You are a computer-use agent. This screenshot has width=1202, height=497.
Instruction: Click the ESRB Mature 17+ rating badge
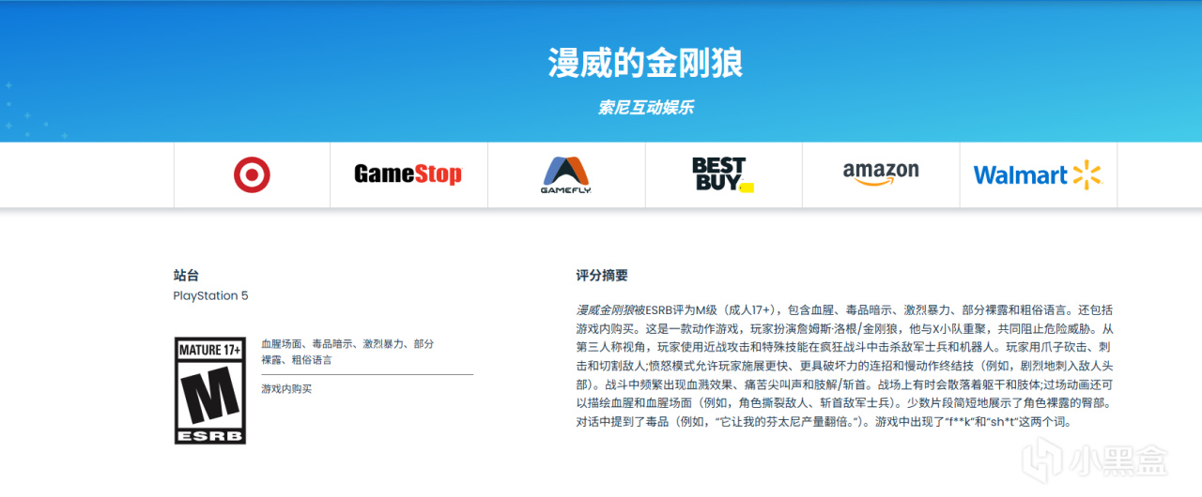coord(209,390)
